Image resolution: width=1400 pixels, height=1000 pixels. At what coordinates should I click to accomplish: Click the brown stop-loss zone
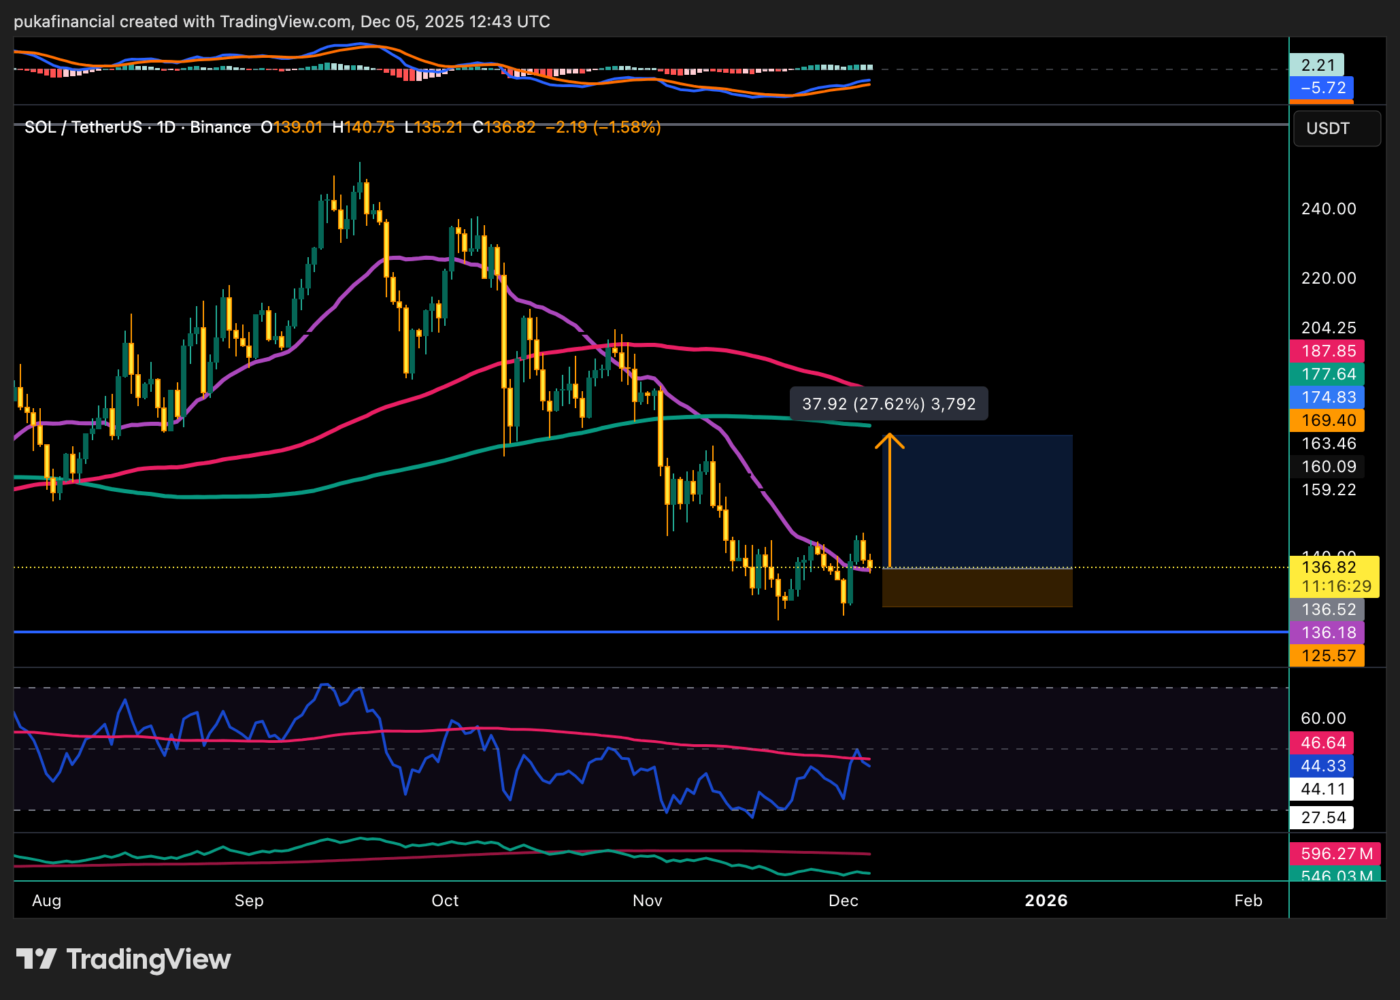(977, 588)
